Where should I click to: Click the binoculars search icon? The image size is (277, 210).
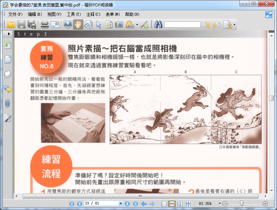(158, 25)
